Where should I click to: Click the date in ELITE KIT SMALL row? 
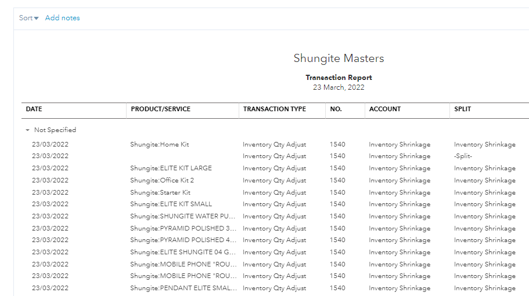[x=51, y=204]
